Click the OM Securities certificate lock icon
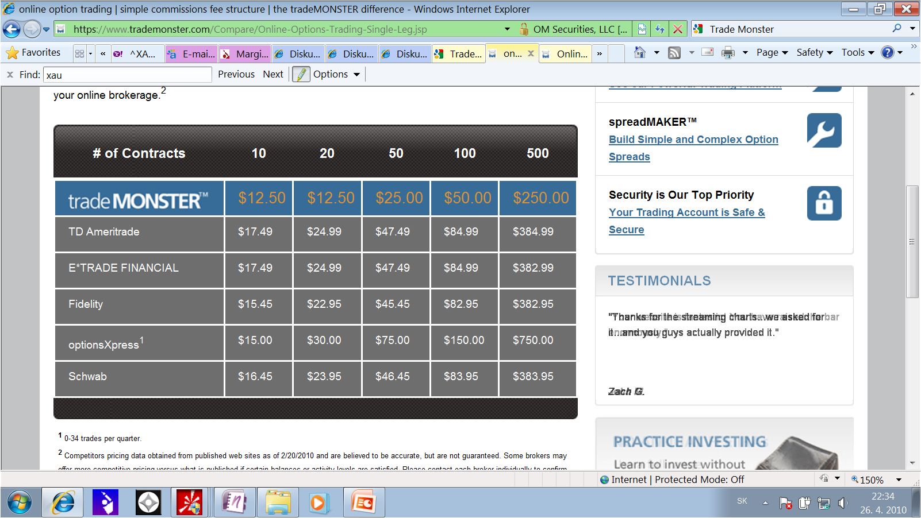This screenshot has width=921, height=518. (x=524, y=29)
